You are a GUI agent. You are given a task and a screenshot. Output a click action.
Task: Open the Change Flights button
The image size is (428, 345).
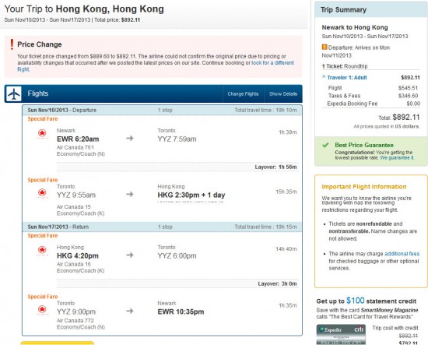(x=243, y=94)
